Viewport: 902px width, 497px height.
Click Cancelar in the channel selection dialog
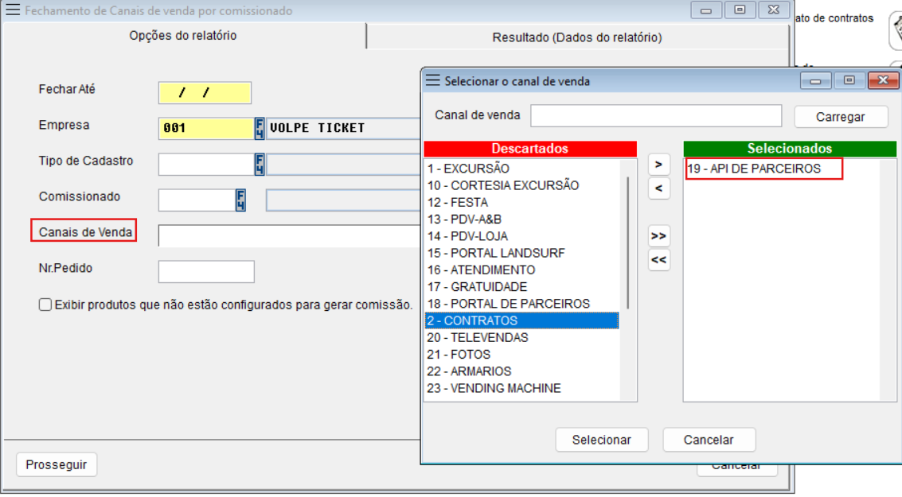click(x=709, y=440)
